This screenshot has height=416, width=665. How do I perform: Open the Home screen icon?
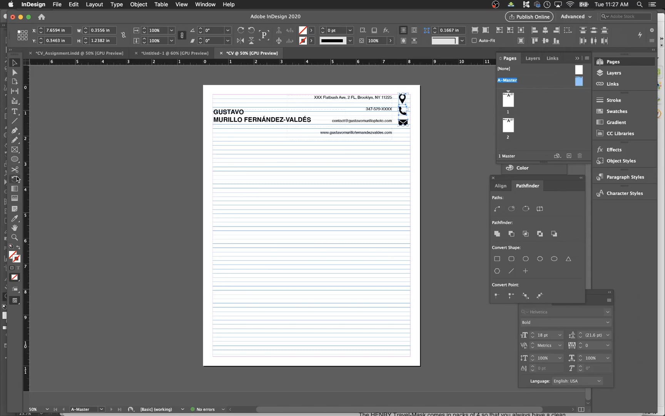(42, 17)
